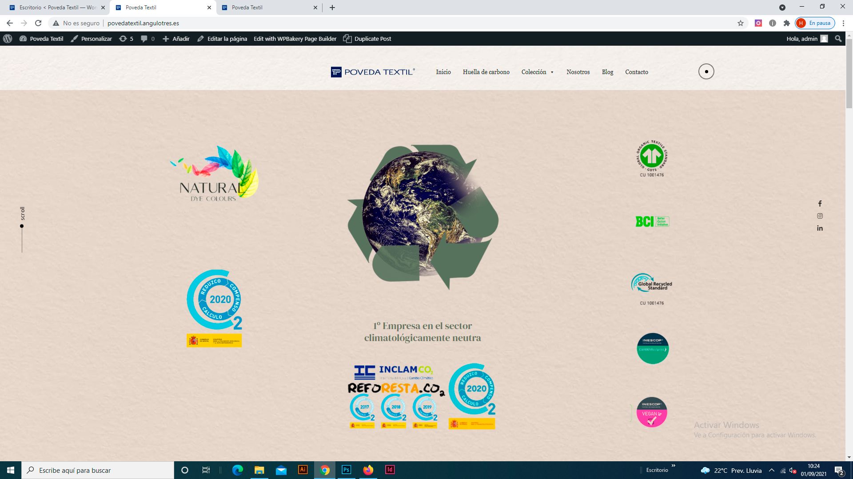This screenshot has height=479, width=853.
Task: Click the Poveda Textil header logo
Action: pos(373,72)
